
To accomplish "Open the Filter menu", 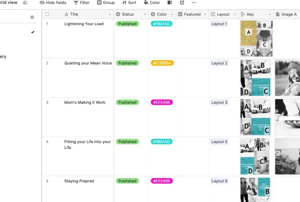I will click(82, 3).
